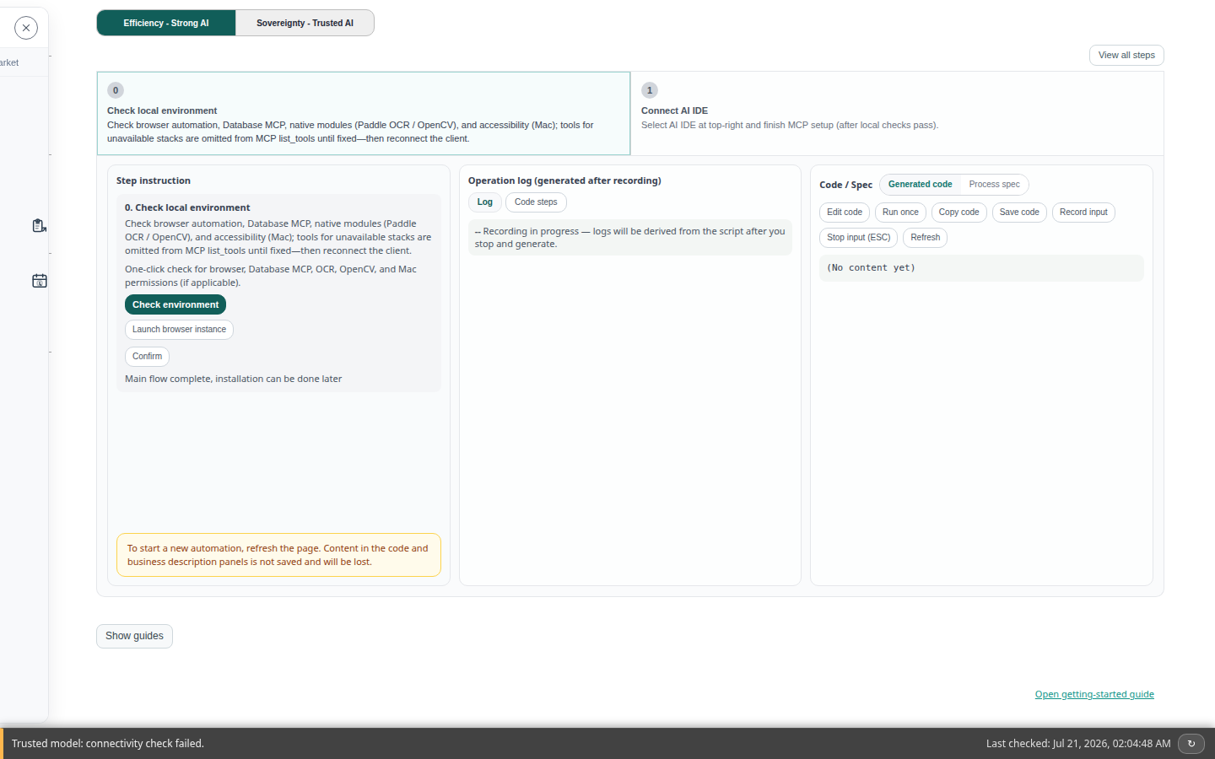This screenshot has height=759, width=1215.
Task: Switch to the Log tab
Action: (x=485, y=202)
